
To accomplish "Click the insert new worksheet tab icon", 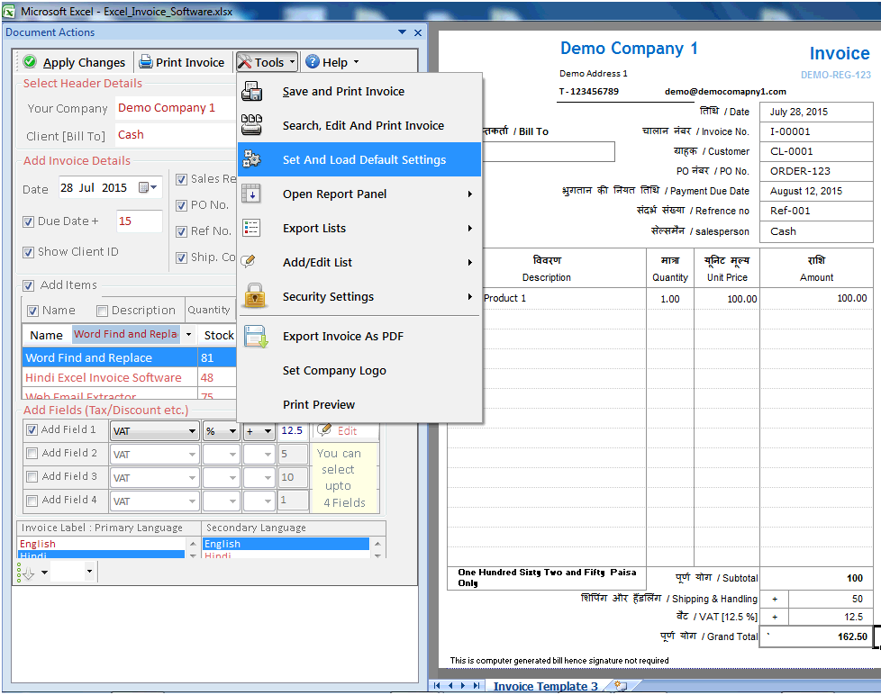I will [x=621, y=685].
